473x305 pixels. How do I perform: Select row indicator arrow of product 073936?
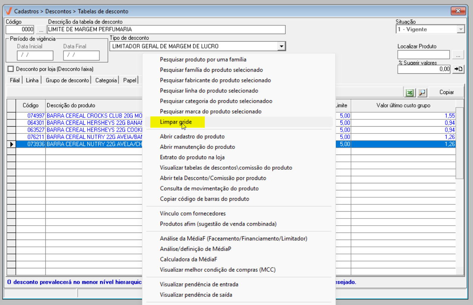pos(11,144)
